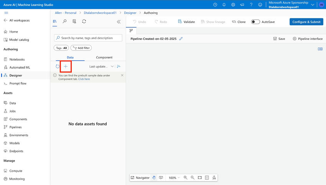This screenshot has width=326, height=185.
Task: Open the run/job details panel icon
Action: 74,21
